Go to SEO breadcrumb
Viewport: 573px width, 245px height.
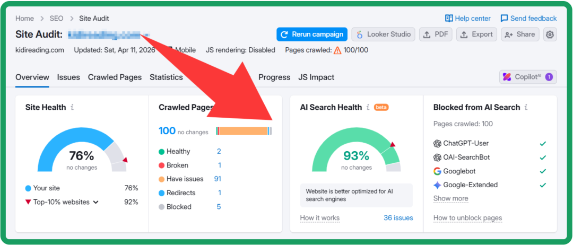pyautogui.click(x=57, y=18)
